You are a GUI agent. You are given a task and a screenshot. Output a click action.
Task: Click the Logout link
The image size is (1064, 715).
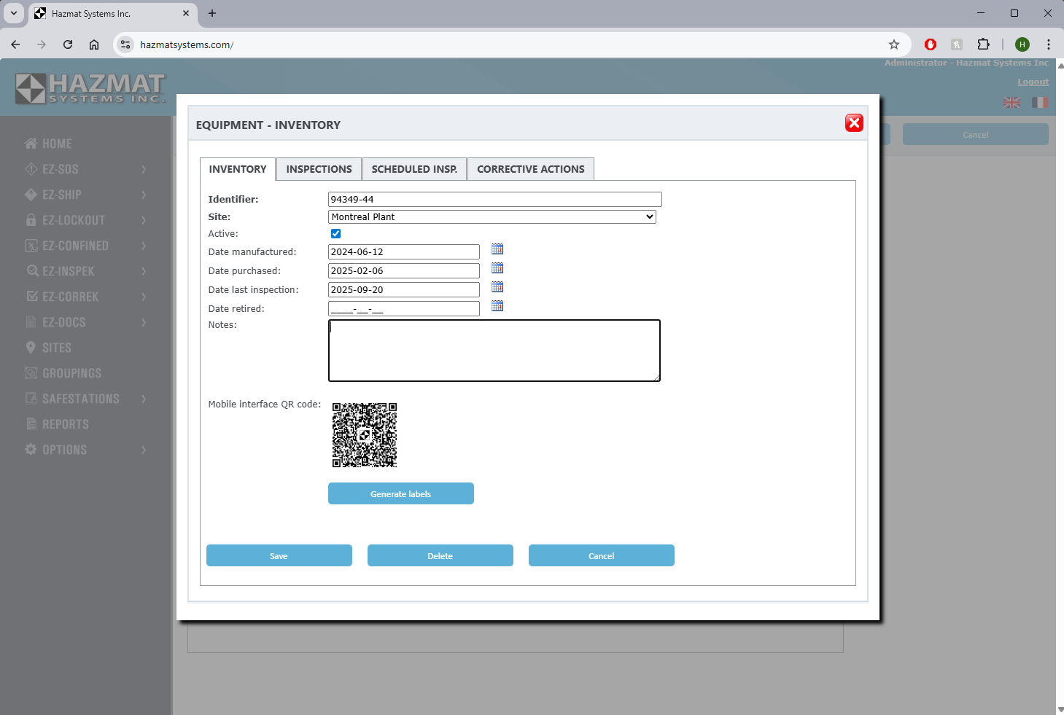(1033, 82)
